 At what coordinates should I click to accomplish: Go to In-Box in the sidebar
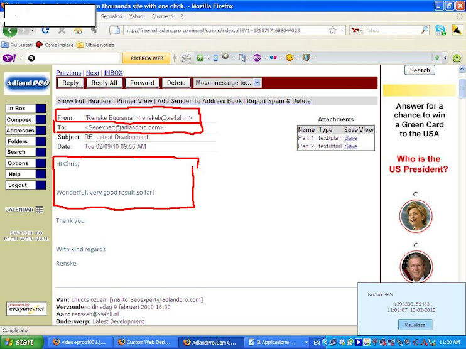tap(26, 109)
